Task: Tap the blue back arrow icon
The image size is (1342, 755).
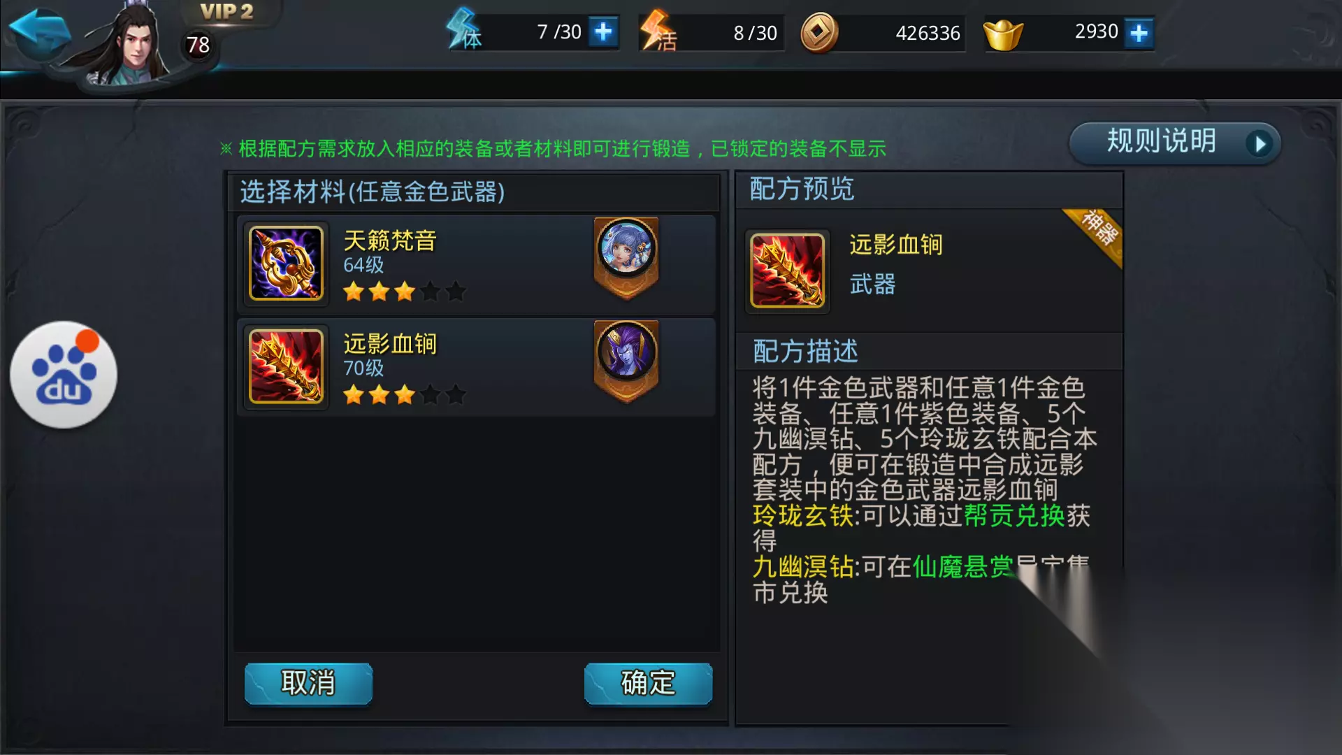Action: 38,34
